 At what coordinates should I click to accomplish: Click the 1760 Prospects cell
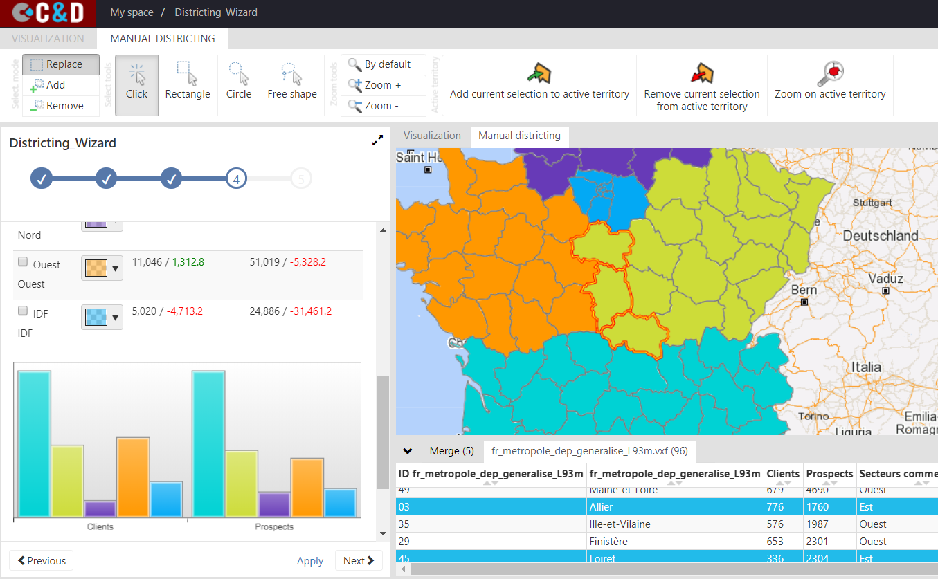tap(829, 507)
